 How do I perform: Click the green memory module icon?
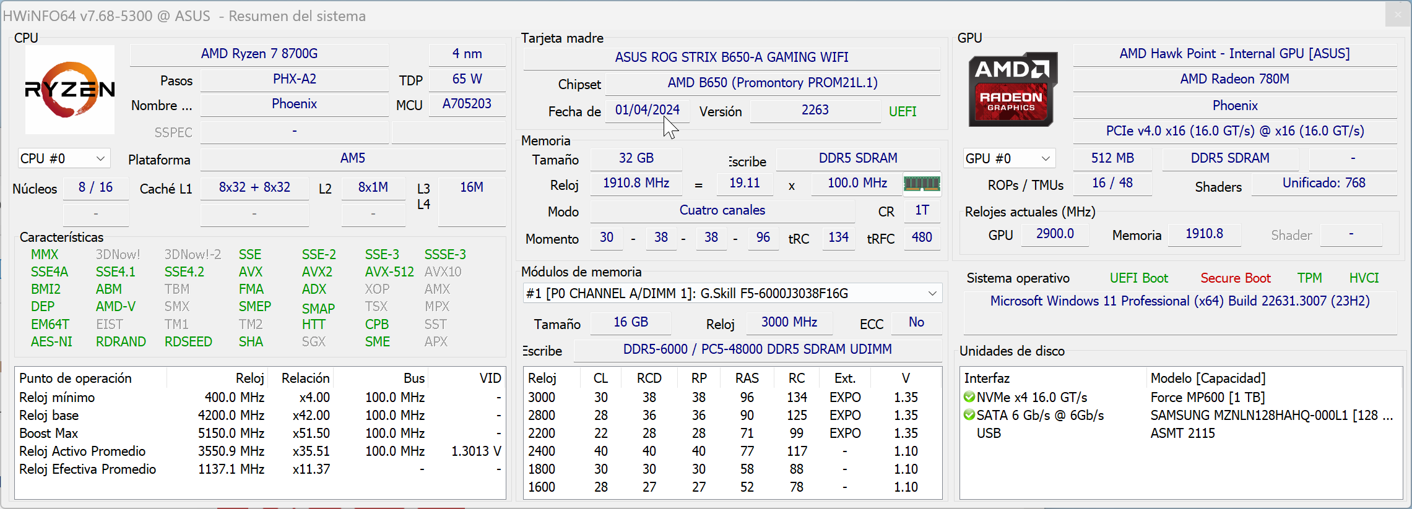click(922, 184)
